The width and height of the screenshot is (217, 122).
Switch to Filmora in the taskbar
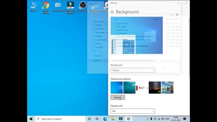pos(121,119)
